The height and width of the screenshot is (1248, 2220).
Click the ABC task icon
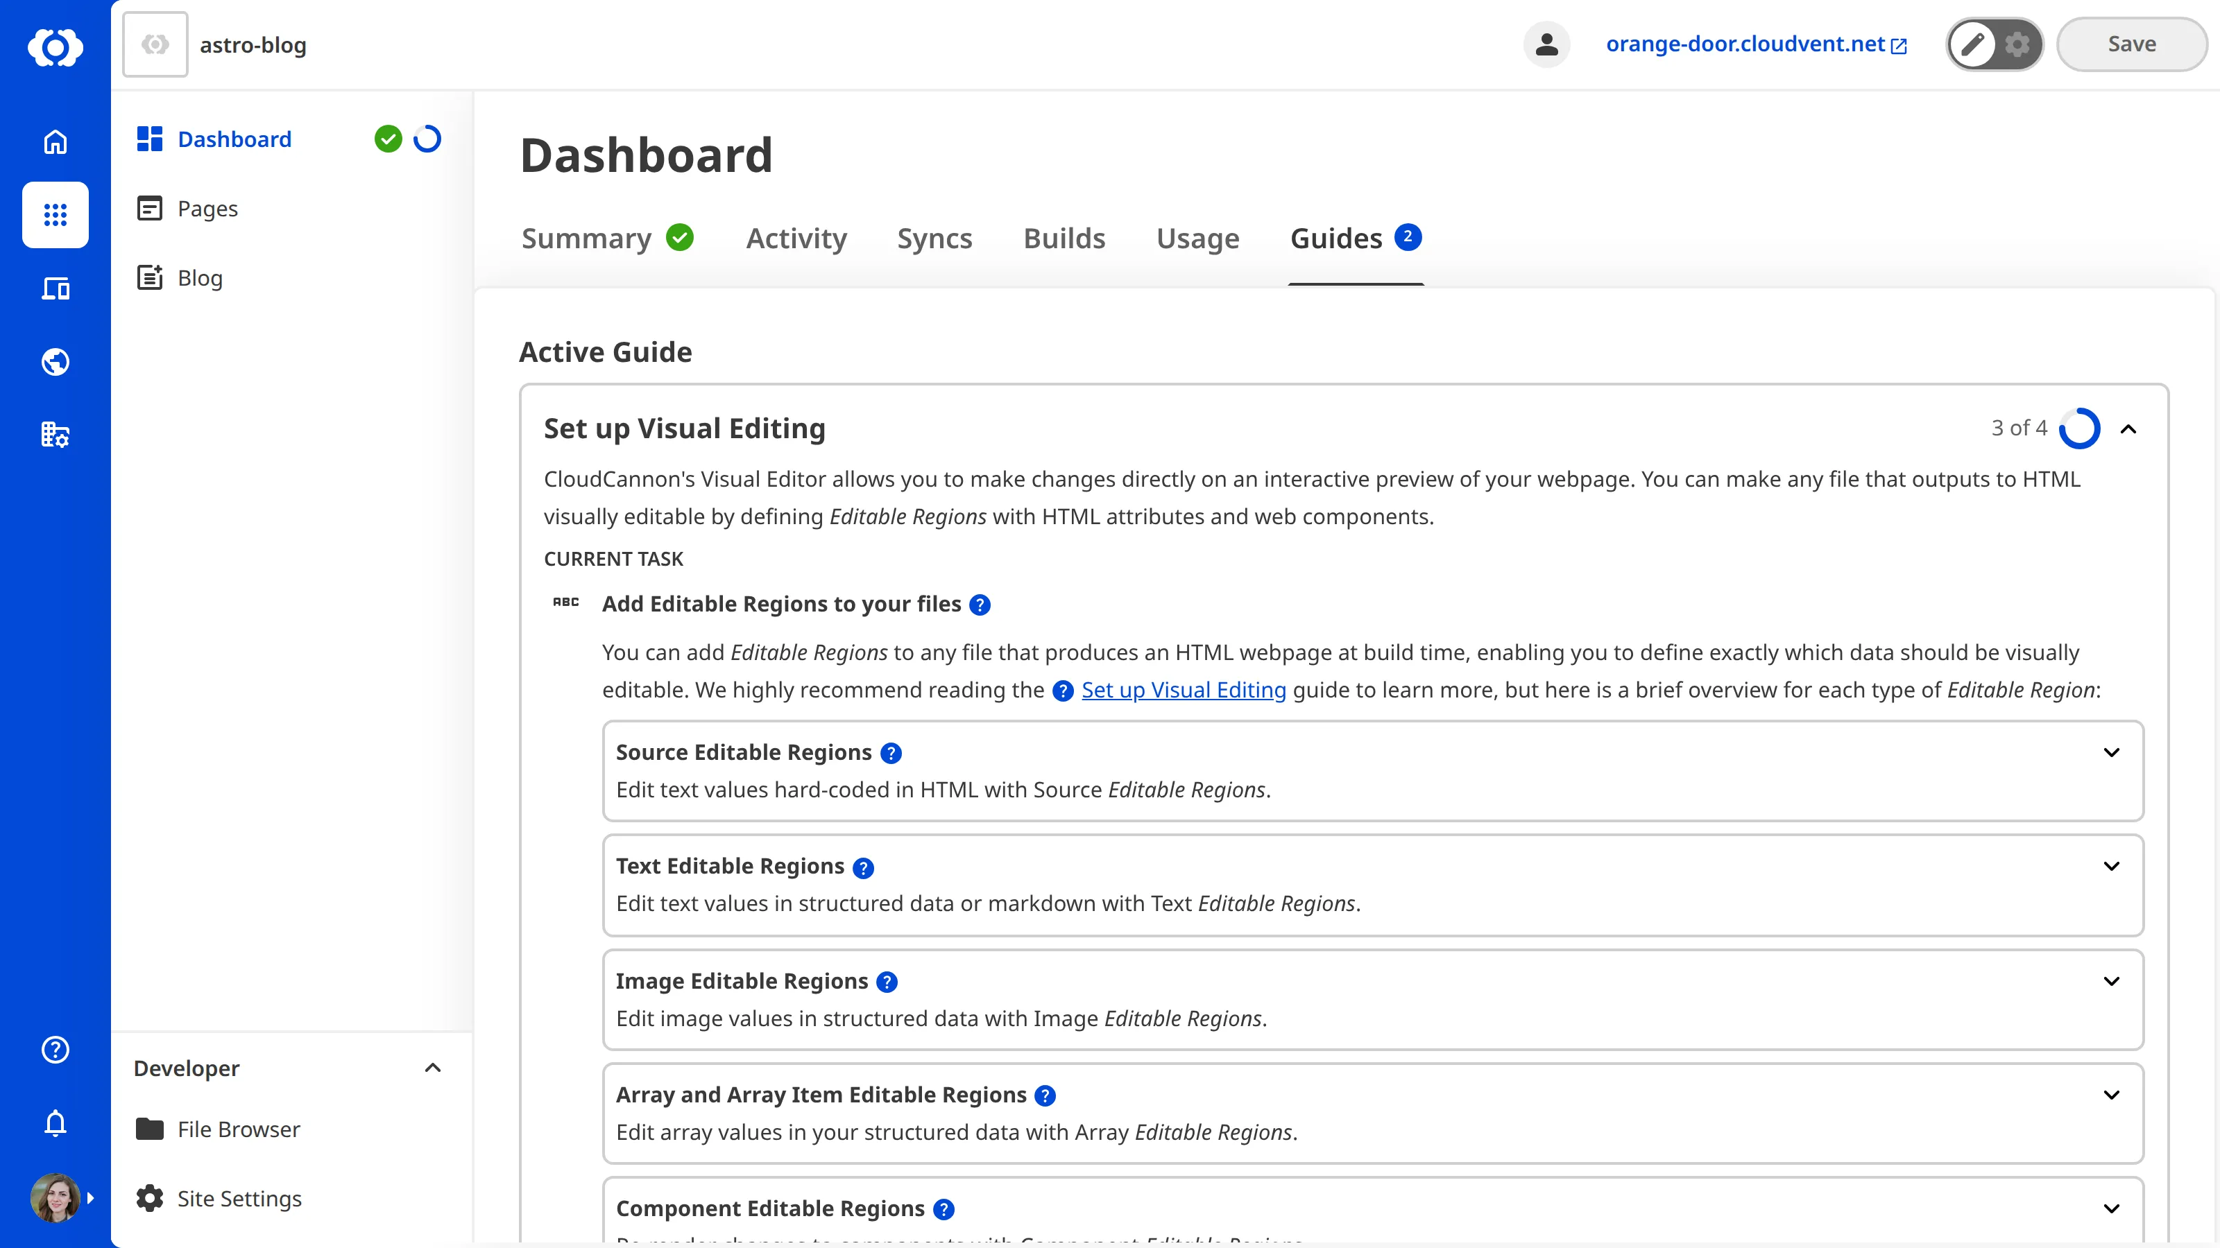(565, 602)
